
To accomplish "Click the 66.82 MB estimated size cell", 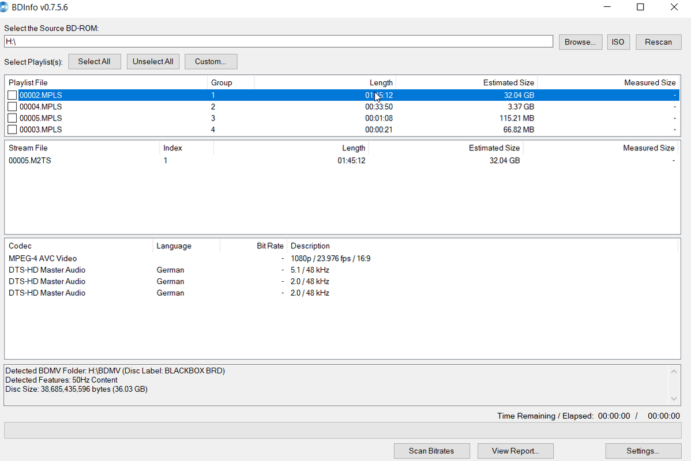I will [519, 130].
